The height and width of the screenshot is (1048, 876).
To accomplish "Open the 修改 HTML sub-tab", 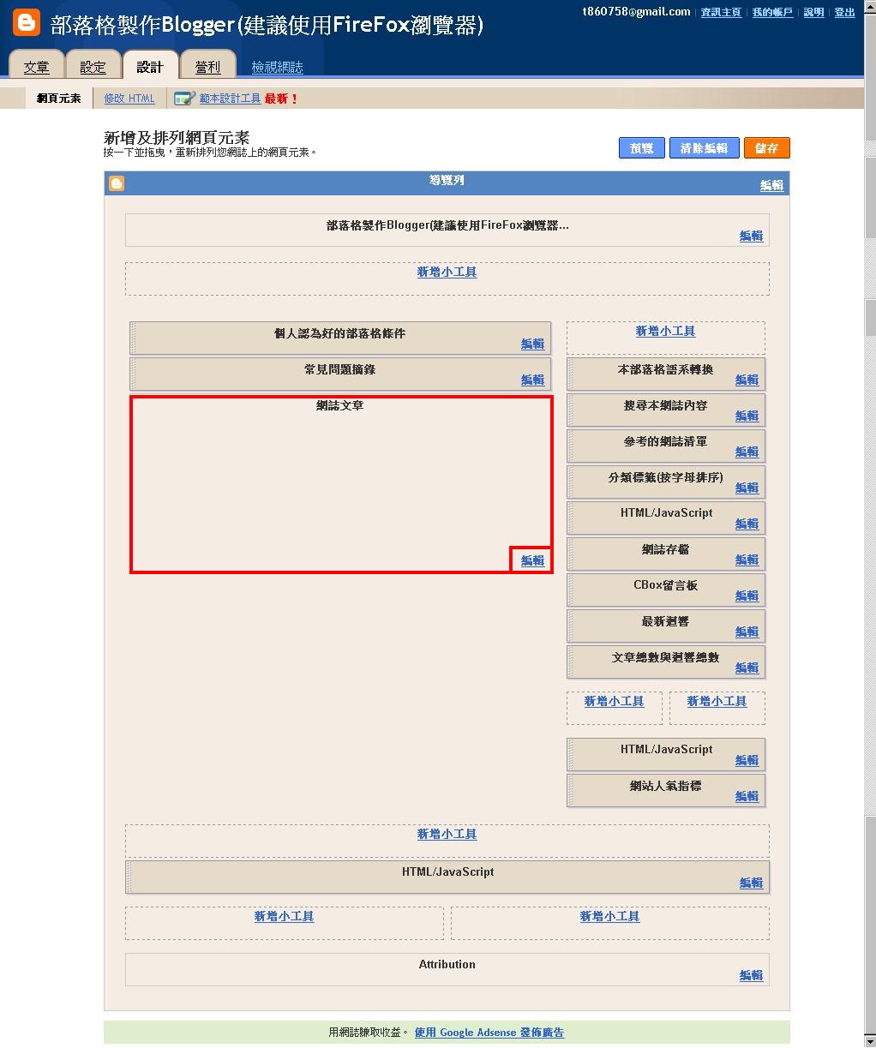I will [x=129, y=99].
